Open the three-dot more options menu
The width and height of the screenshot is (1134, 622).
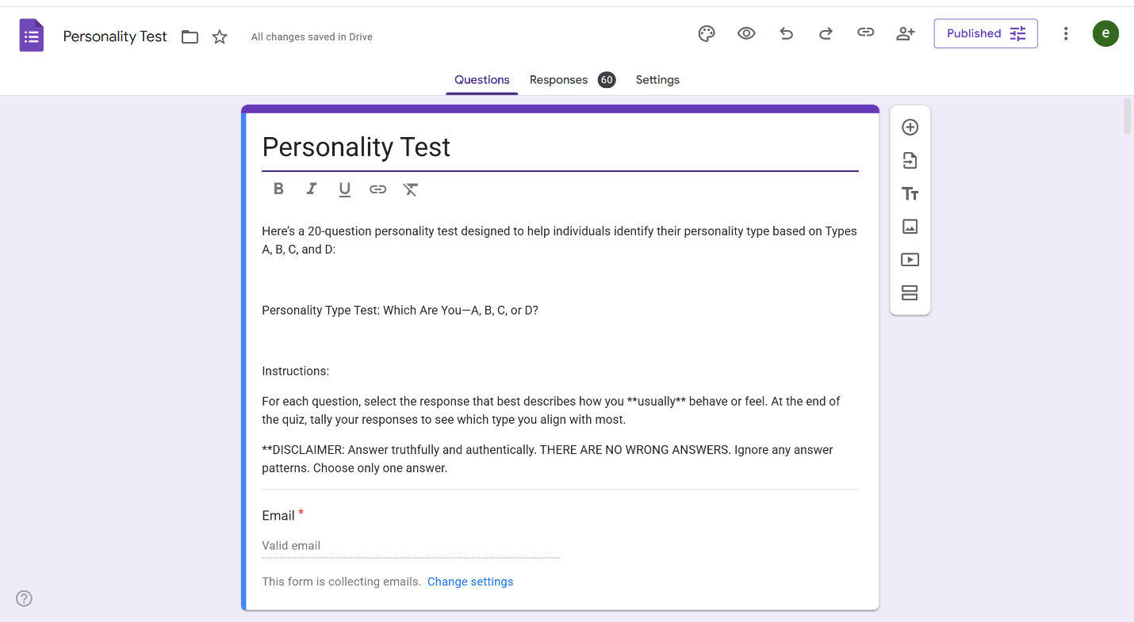point(1066,33)
